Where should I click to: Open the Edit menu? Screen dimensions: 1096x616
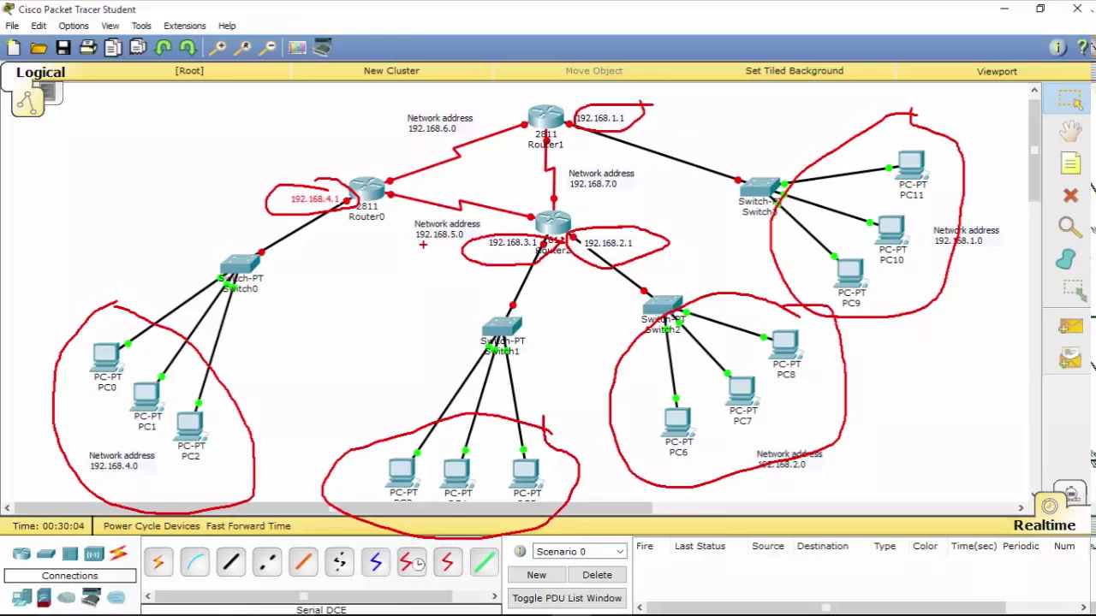39,26
